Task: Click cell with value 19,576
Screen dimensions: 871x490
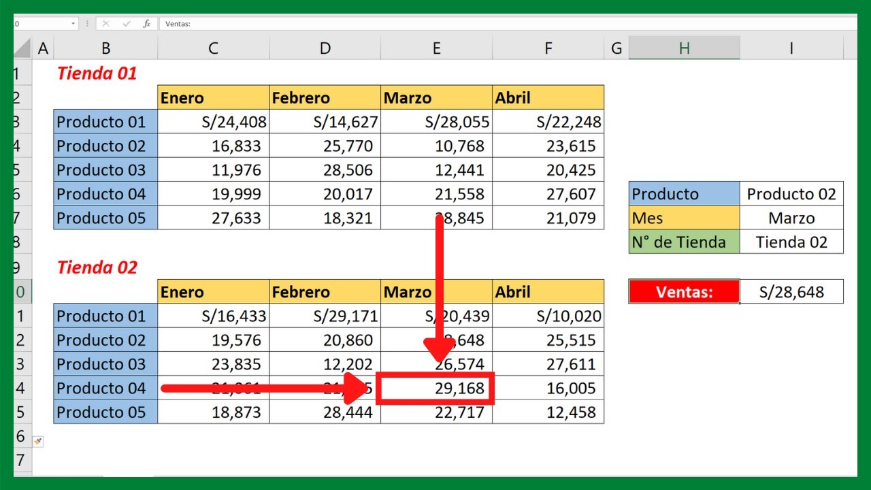Action: point(213,340)
